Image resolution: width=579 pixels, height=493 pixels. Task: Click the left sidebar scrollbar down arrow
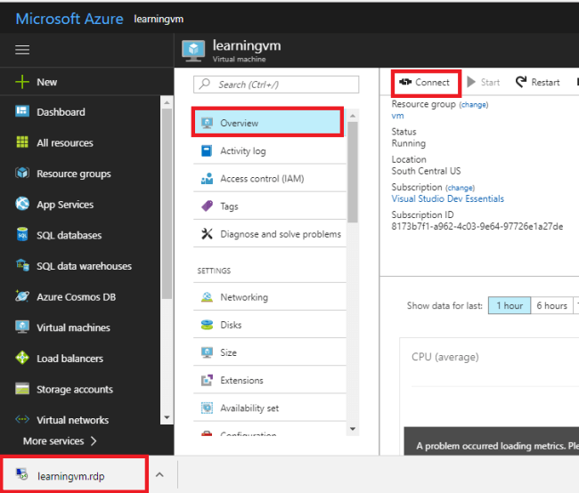click(167, 417)
